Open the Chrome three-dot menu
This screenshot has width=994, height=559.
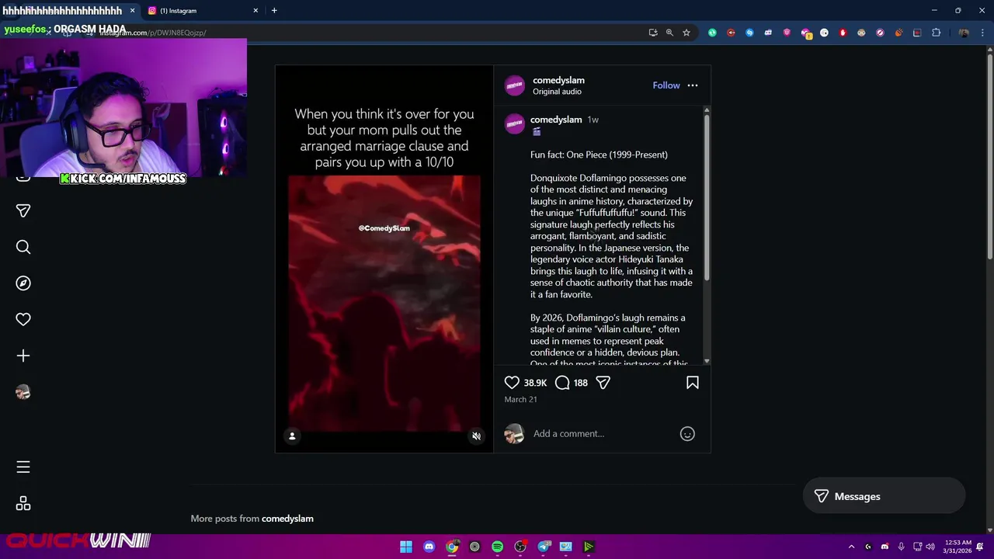tap(982, 33)
